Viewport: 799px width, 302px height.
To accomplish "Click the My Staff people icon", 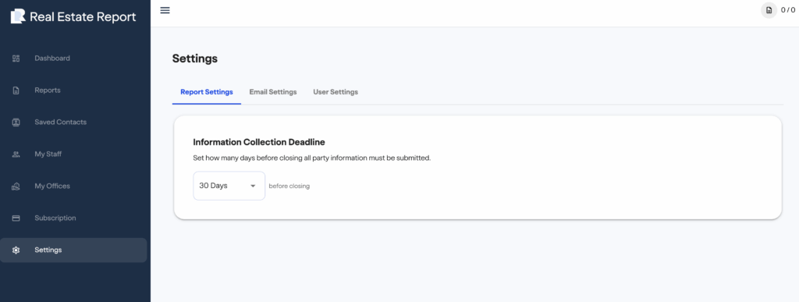I will [x=16, y=155].
